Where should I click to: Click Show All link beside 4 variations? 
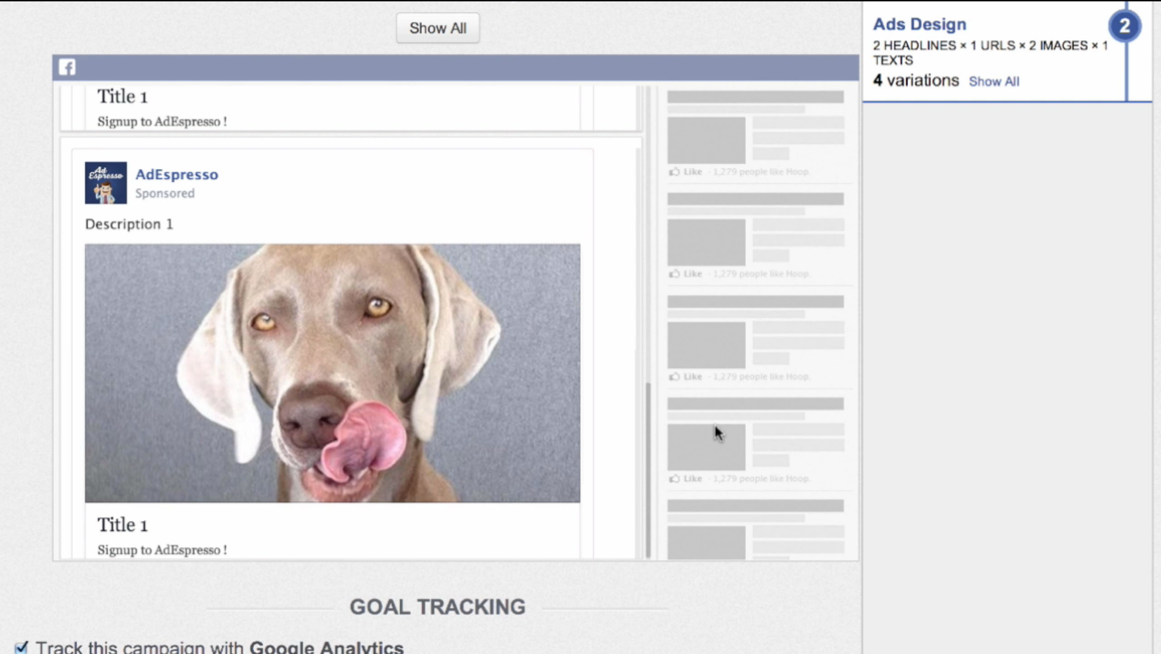click(994, 82)
